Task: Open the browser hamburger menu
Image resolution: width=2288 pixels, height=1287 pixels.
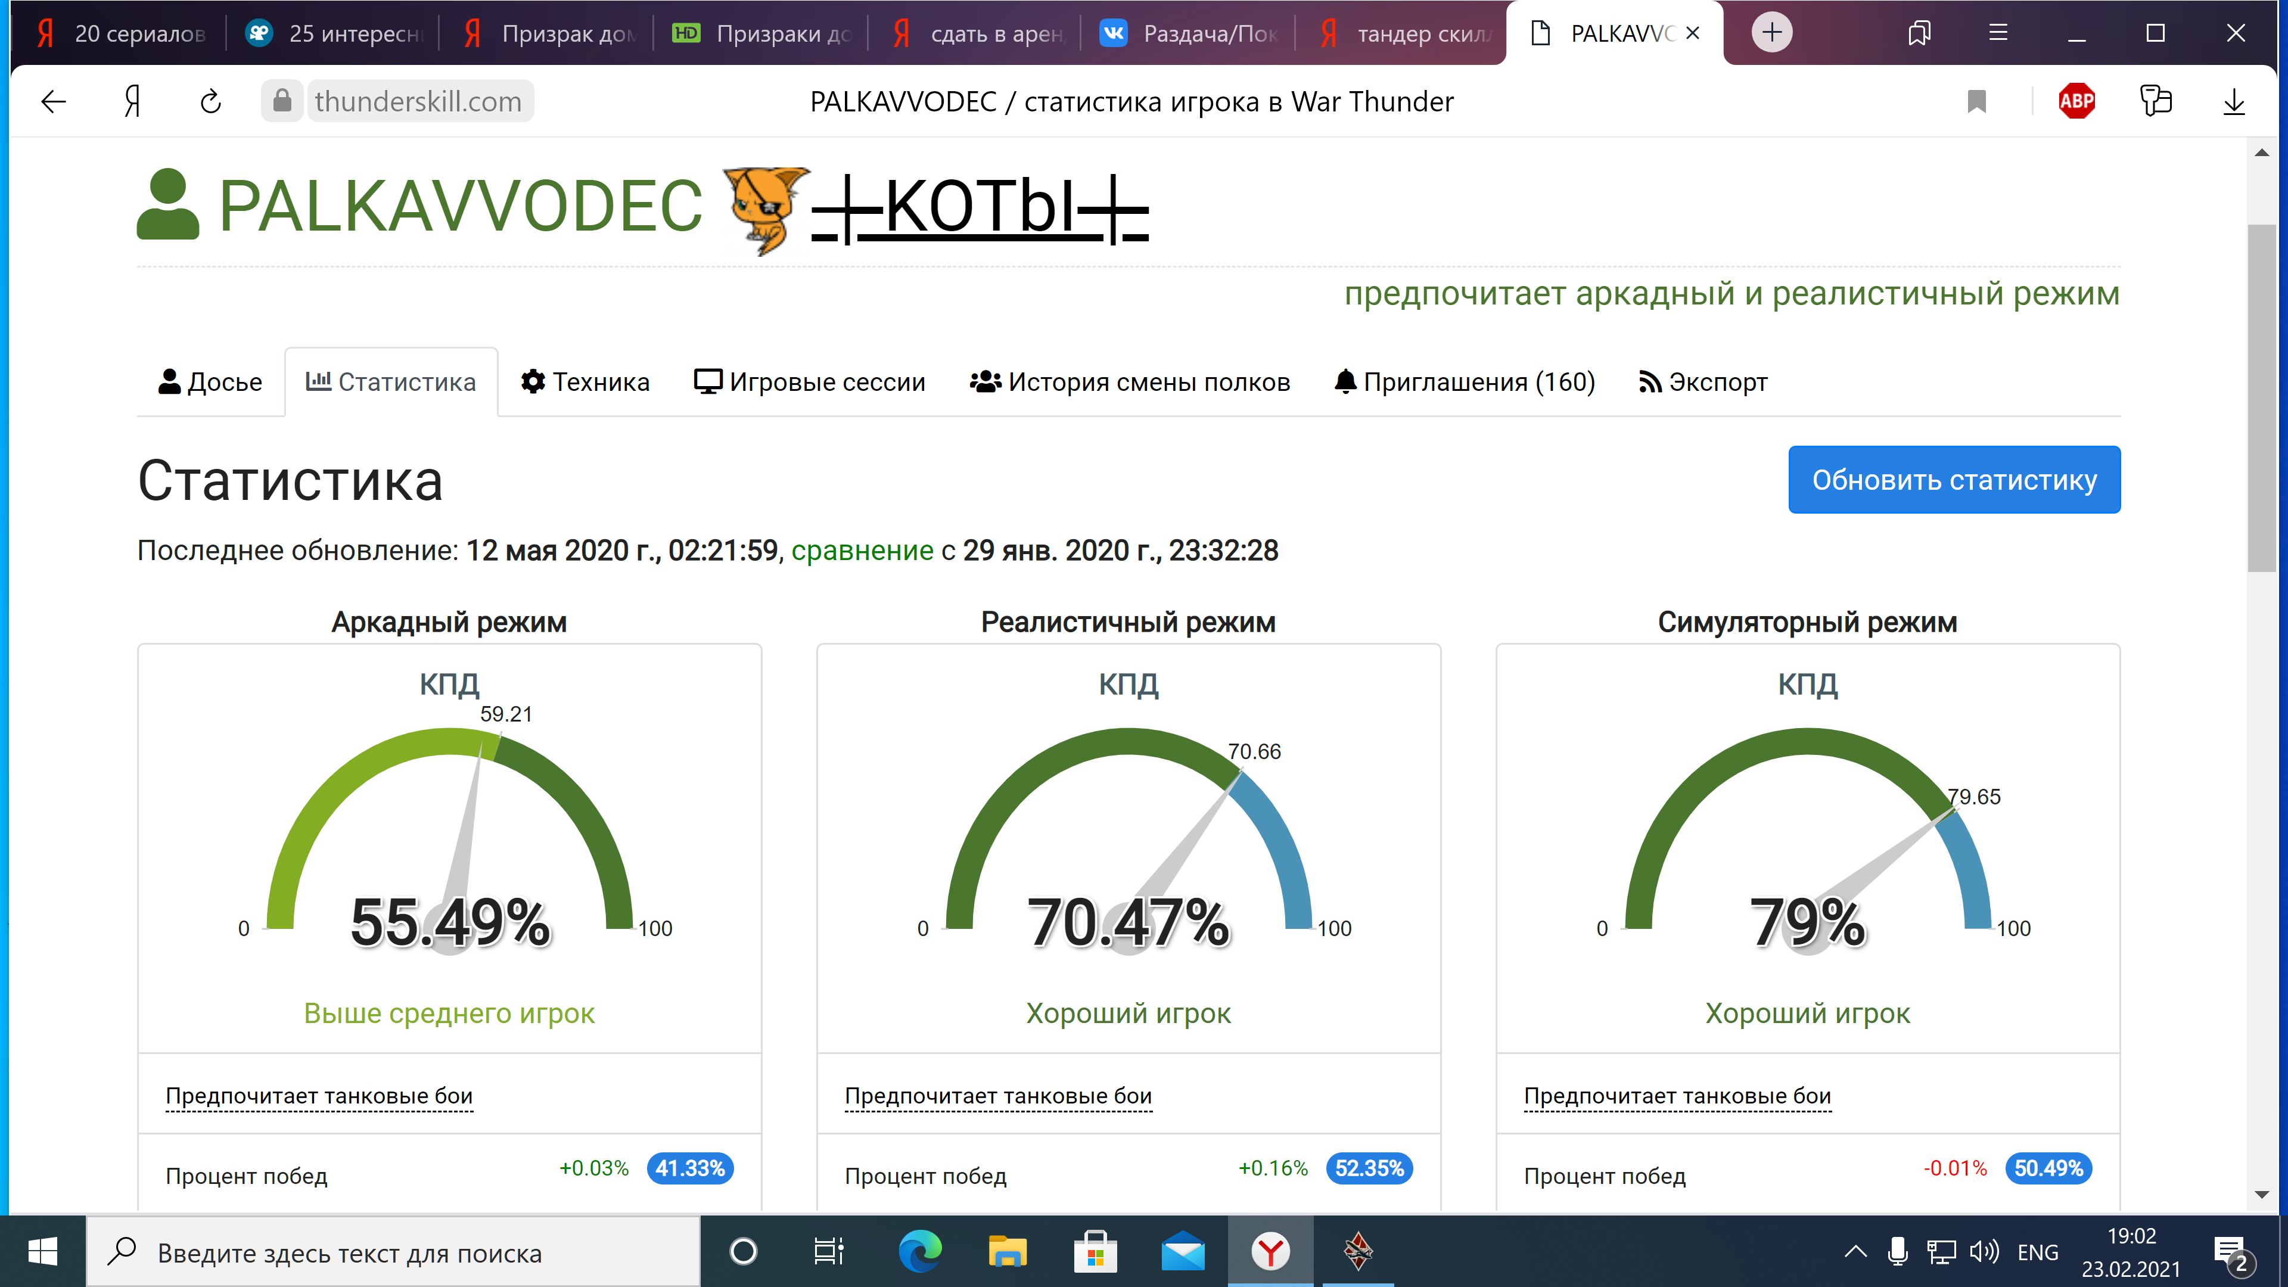Action: 1998,33
